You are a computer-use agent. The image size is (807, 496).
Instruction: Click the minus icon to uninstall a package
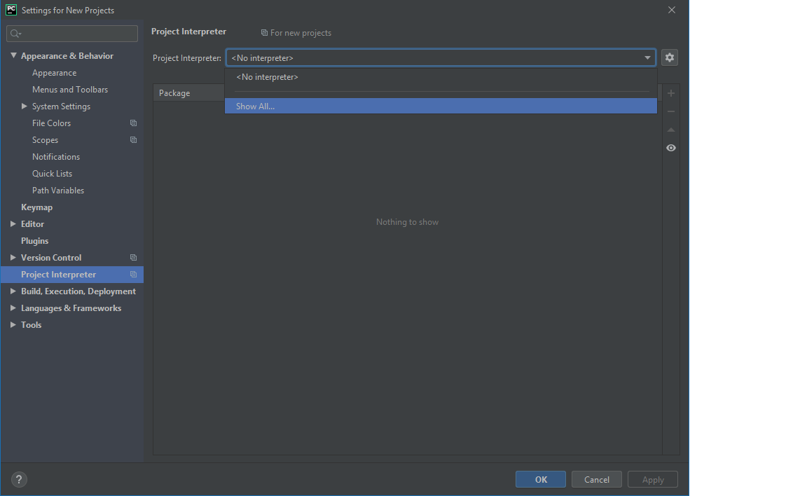tap(670, 111)
